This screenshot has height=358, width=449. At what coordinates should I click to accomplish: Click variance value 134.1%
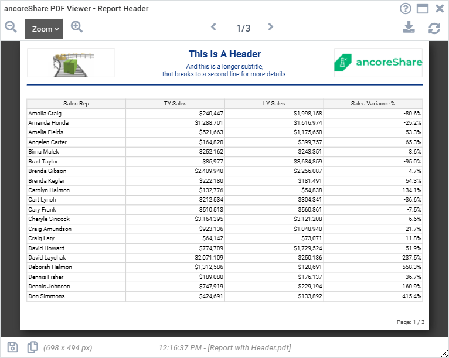point(411,190)
